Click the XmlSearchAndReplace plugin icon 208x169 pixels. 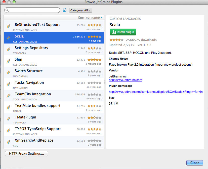9,142
